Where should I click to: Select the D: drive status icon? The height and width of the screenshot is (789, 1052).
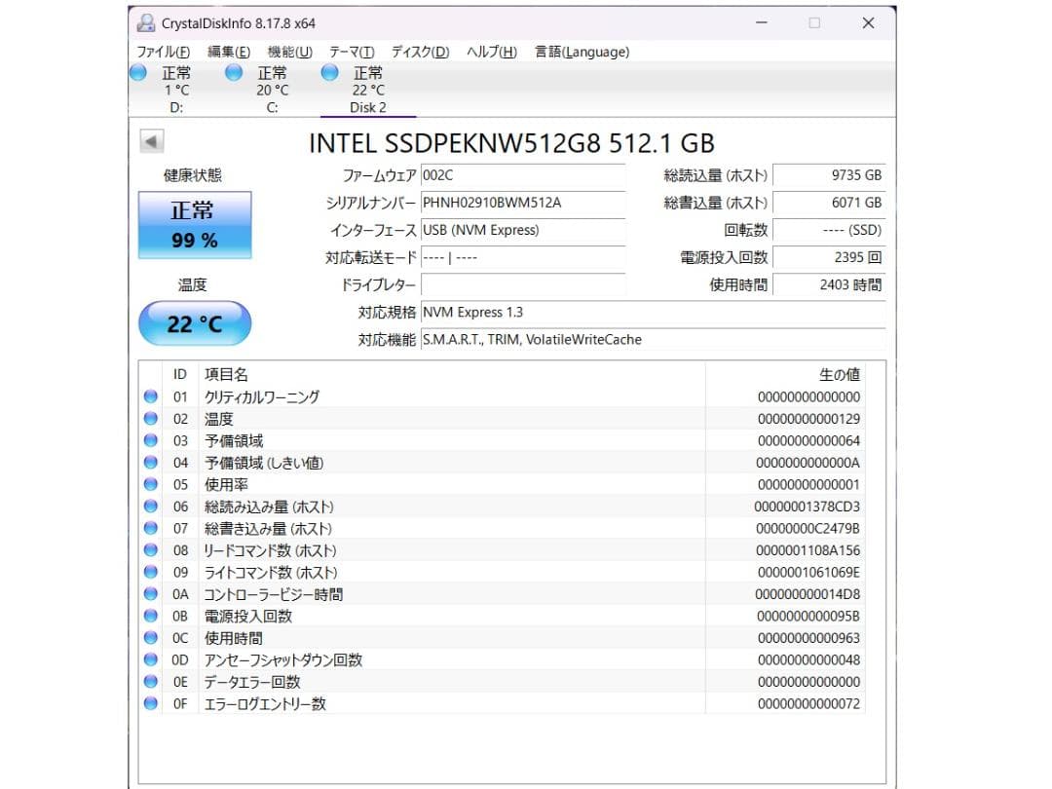pos(137,72)
